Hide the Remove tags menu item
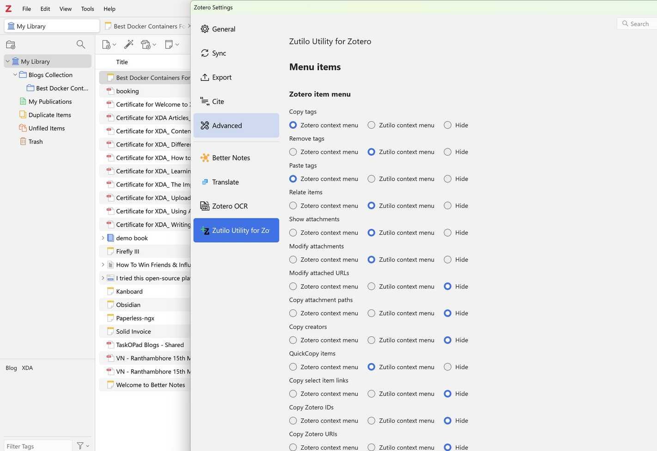 [x=447, y=152]
